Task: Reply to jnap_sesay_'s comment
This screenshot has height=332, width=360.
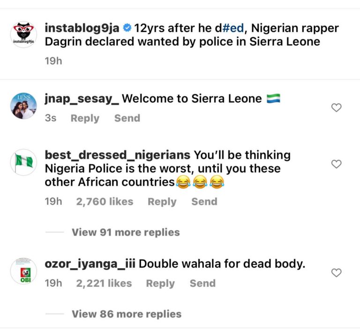Action: [x=85, y=118]
